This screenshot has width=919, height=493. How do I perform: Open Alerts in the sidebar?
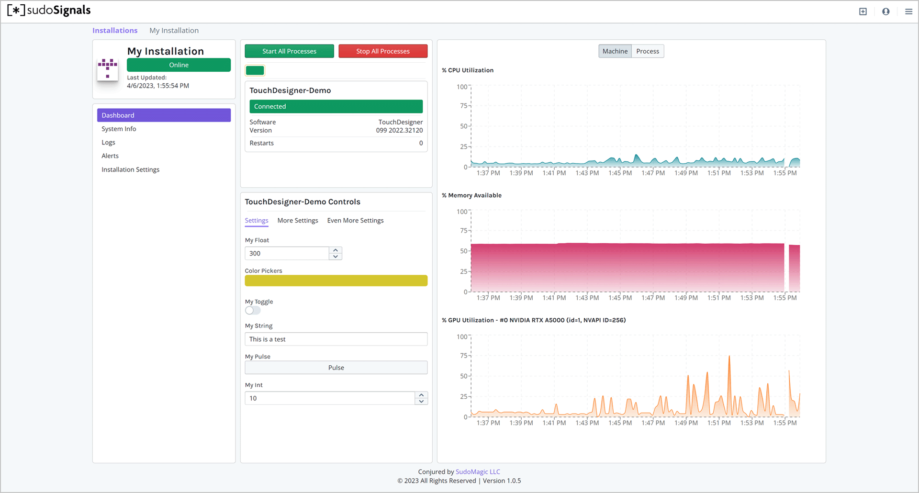tap(110, 156)
